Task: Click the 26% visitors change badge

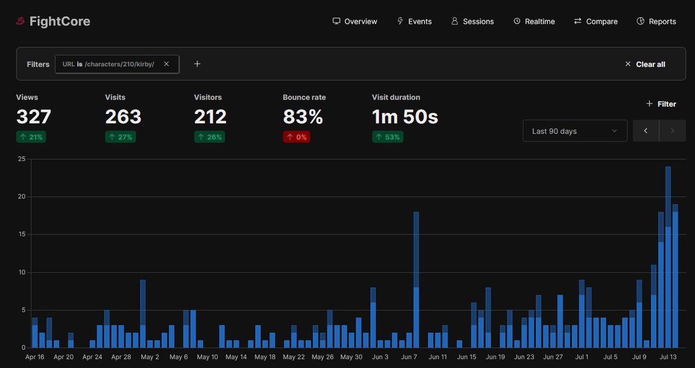Action: [x=209, y=137]
